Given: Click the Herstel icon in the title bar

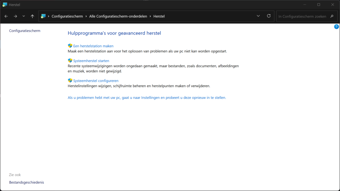Looking at the screenshot, I should point(5,4).
